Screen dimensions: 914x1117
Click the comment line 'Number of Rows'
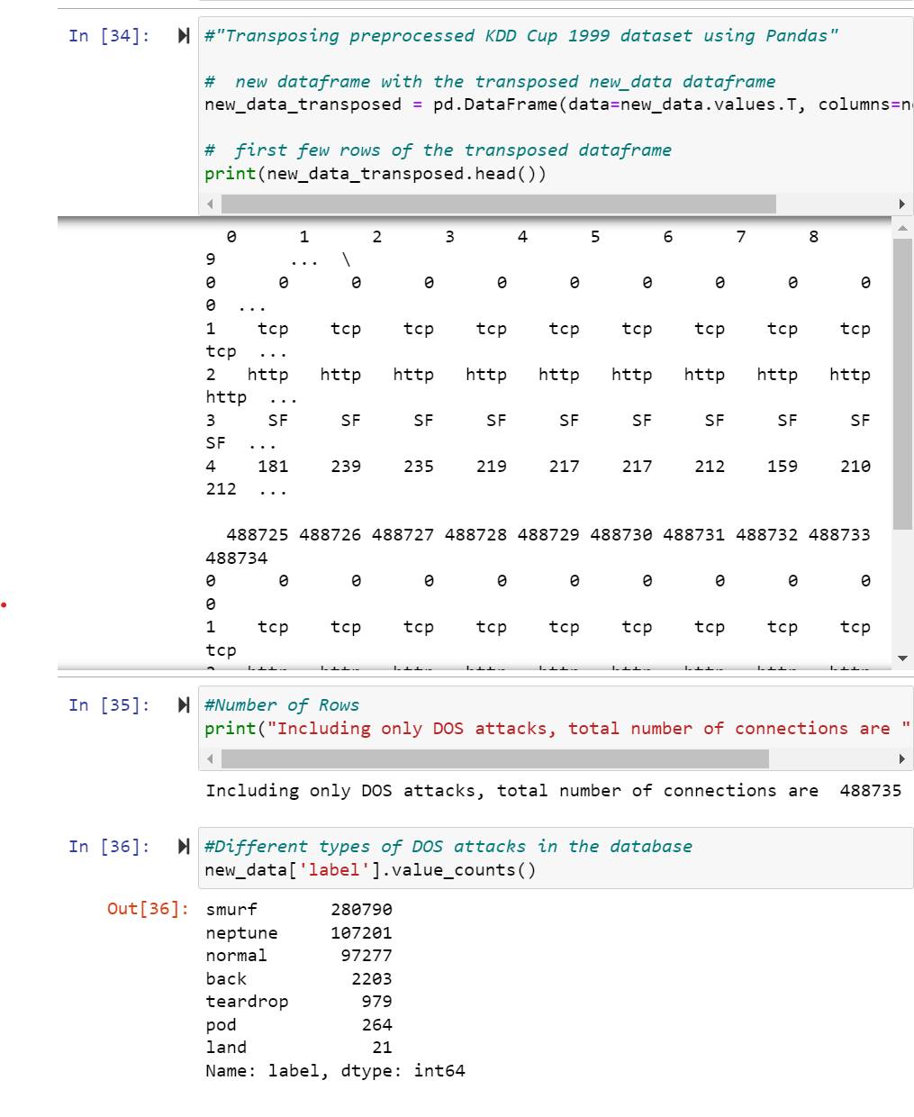(x=283, y=704)
